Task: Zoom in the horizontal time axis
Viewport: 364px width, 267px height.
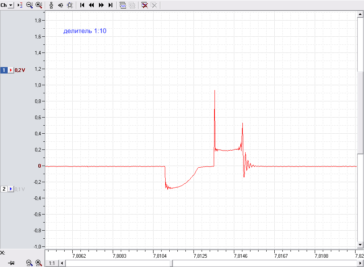Action: coord(38,263)
